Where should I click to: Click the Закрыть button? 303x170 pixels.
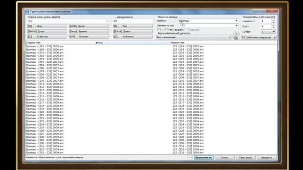point(267,157)
